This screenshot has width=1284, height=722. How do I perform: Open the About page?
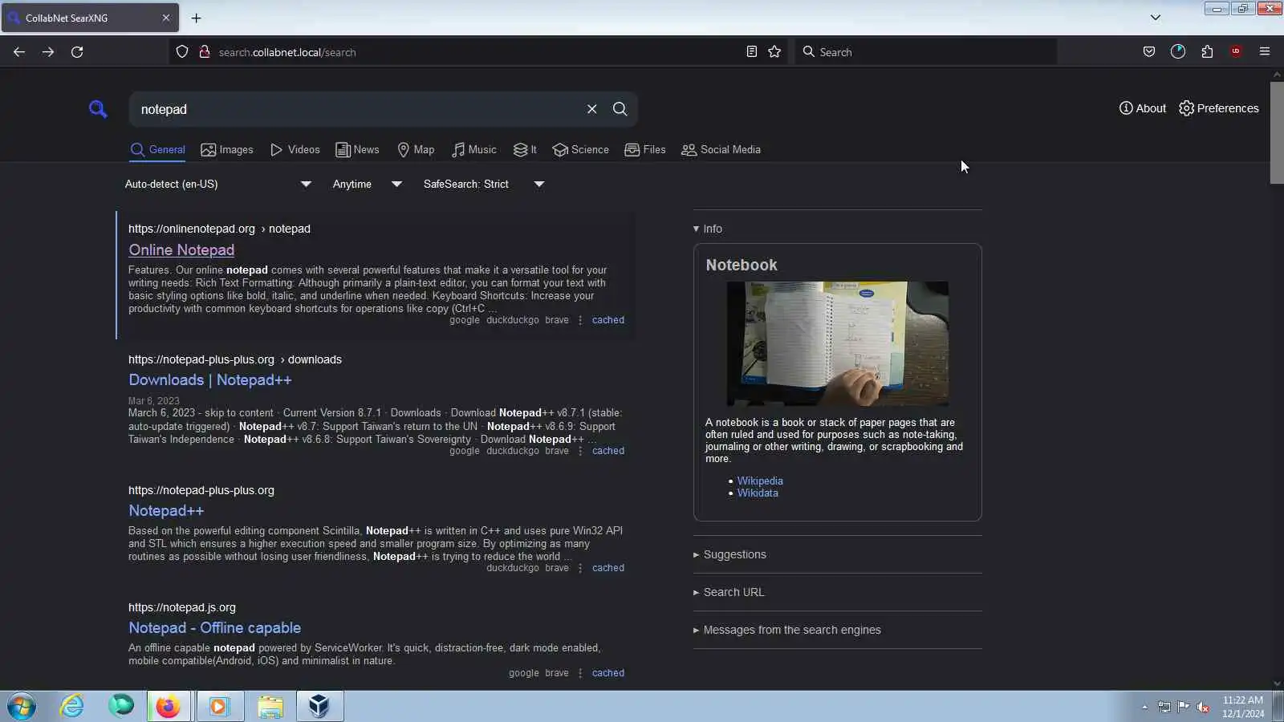pos(1143,108)
